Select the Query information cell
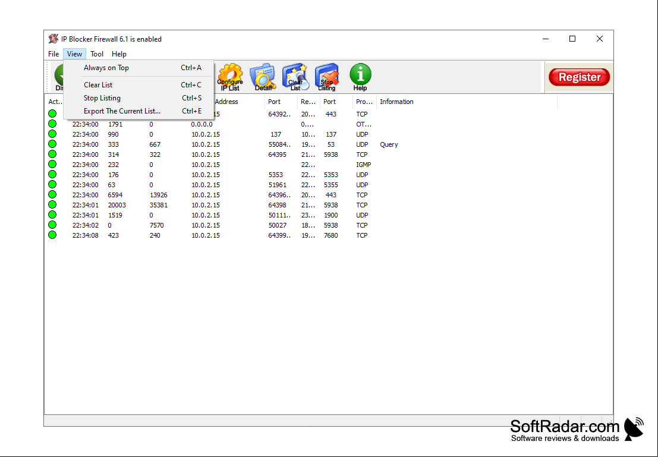This screenshot has width=658, height=457. pos(389,144)
